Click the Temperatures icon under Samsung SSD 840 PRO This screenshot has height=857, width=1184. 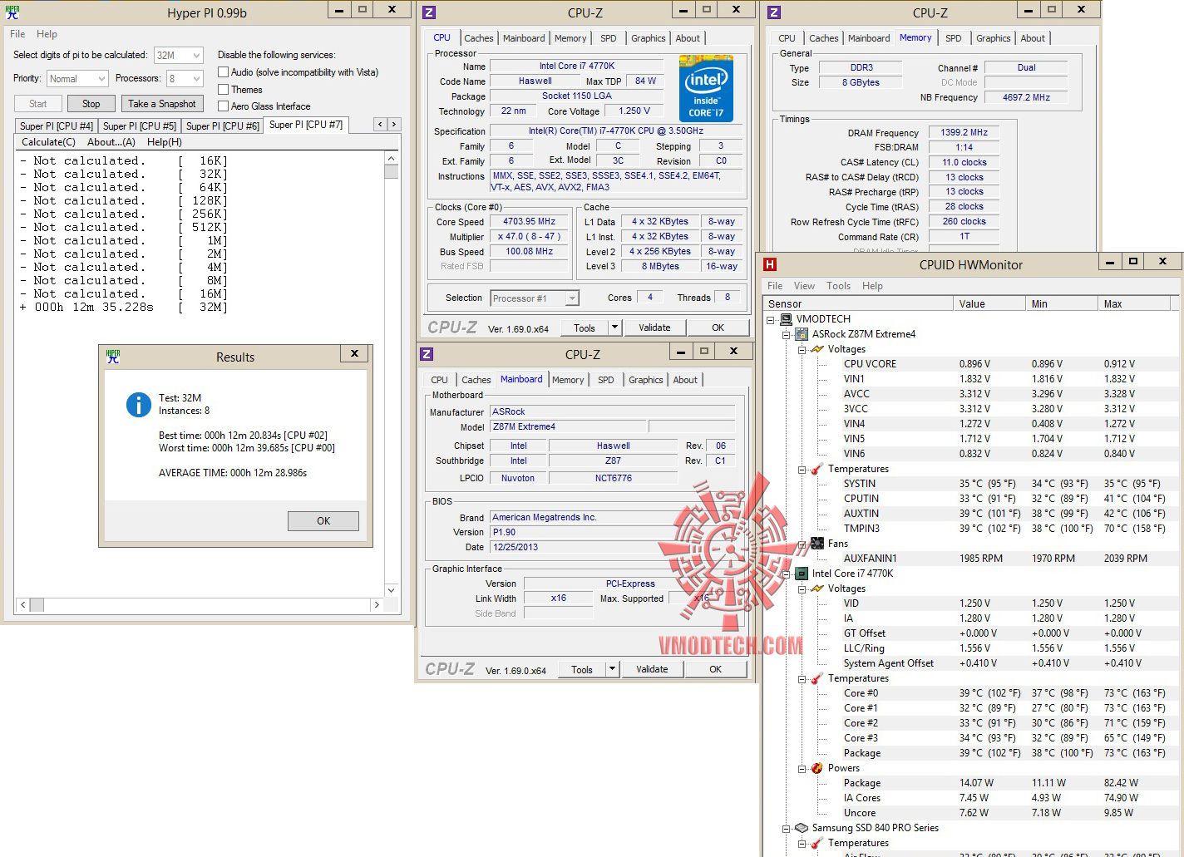tap(817, 843)
